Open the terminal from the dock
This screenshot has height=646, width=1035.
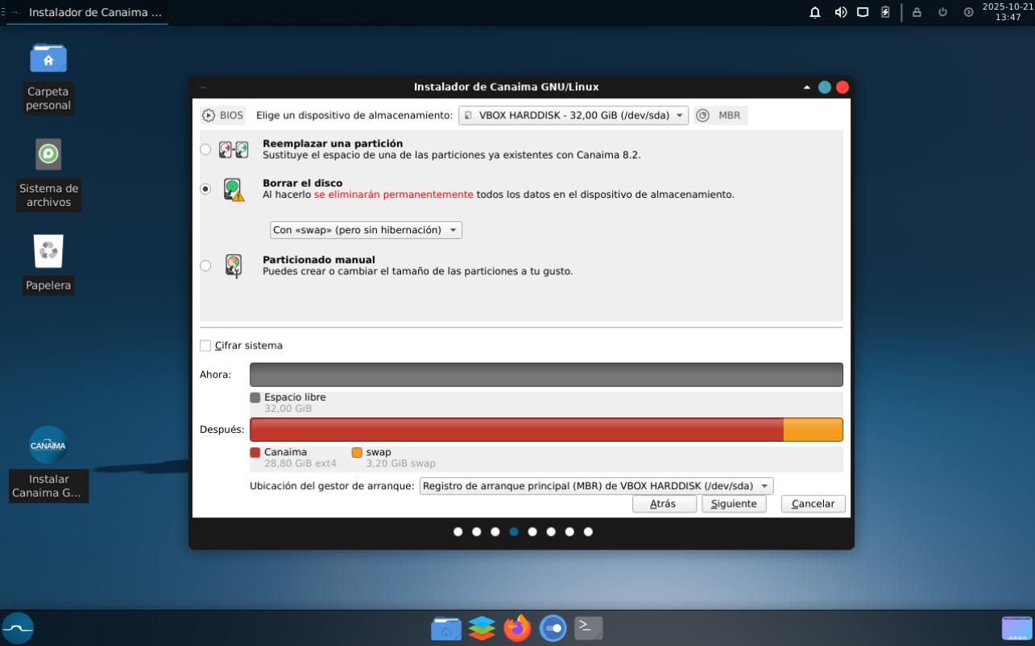[588, 627]
